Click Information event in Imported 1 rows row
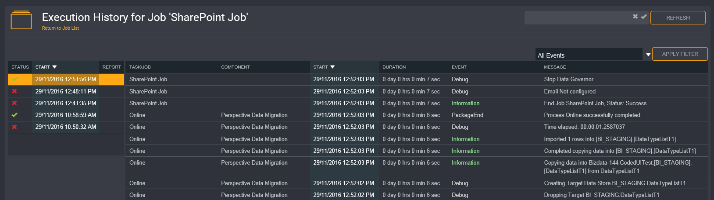Screen dimensions: 714x200 (465, 139)
